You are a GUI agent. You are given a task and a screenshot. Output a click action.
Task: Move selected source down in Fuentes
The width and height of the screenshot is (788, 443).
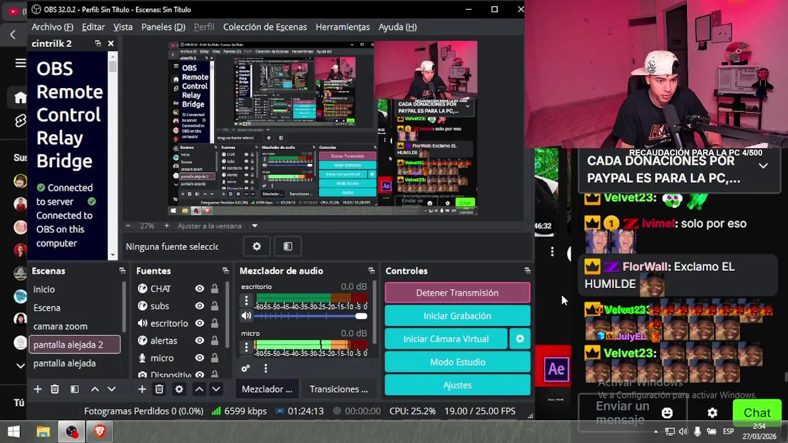216,389
